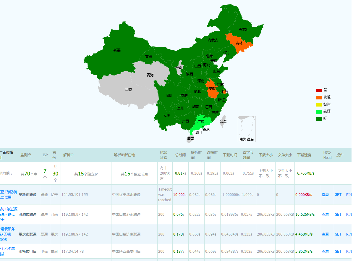Select the orange 吉林 province on map
Image resolution: width=353 pixels, height=261 pixels.
coord(239,43)
